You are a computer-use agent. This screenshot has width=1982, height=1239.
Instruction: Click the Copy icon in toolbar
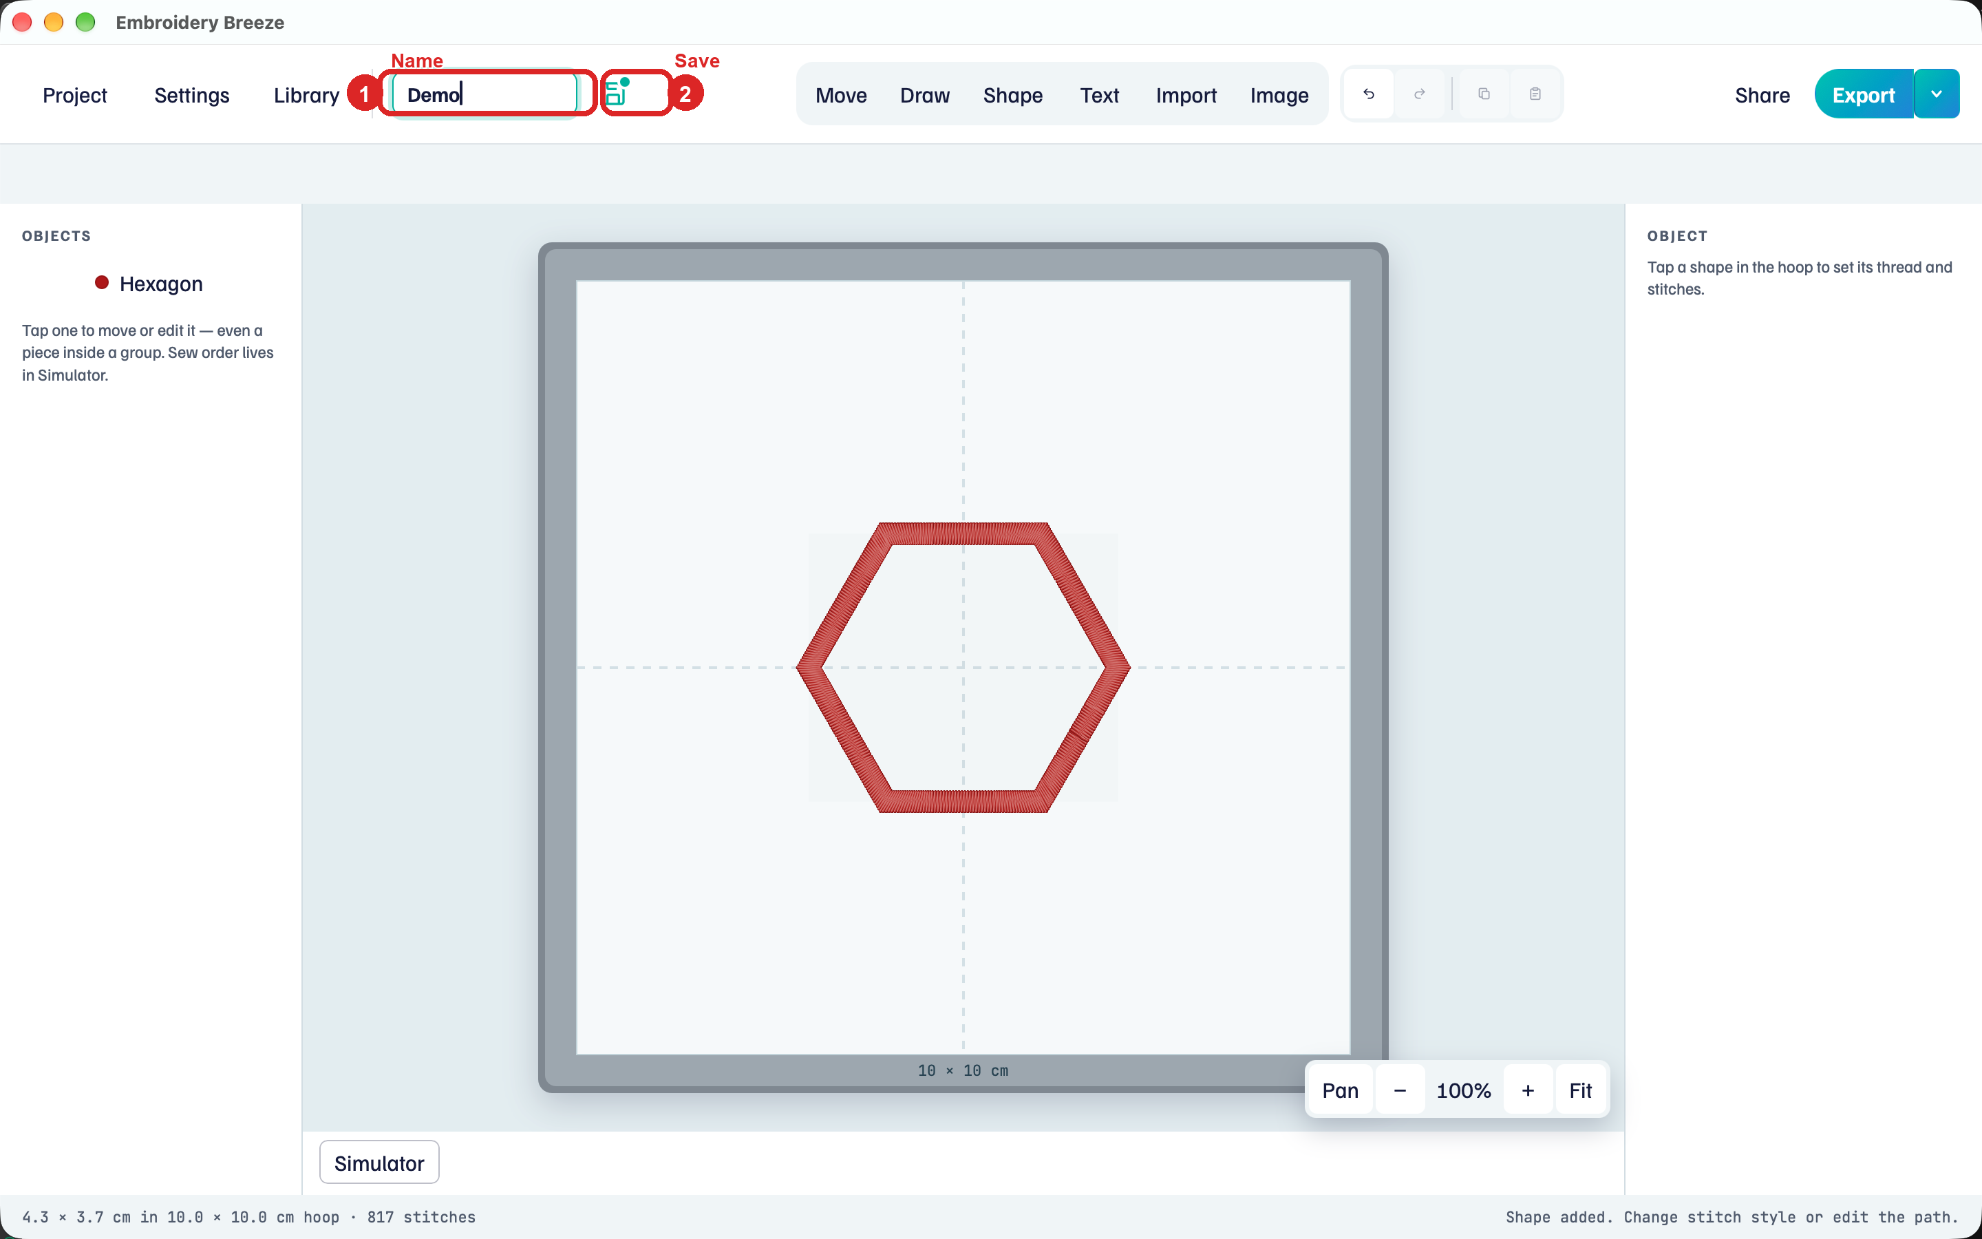tap(1483, 94)
